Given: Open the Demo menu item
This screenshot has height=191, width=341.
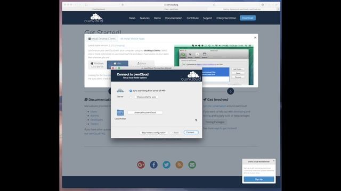Looking at the screenshot, I should click(x=157, y=18).
